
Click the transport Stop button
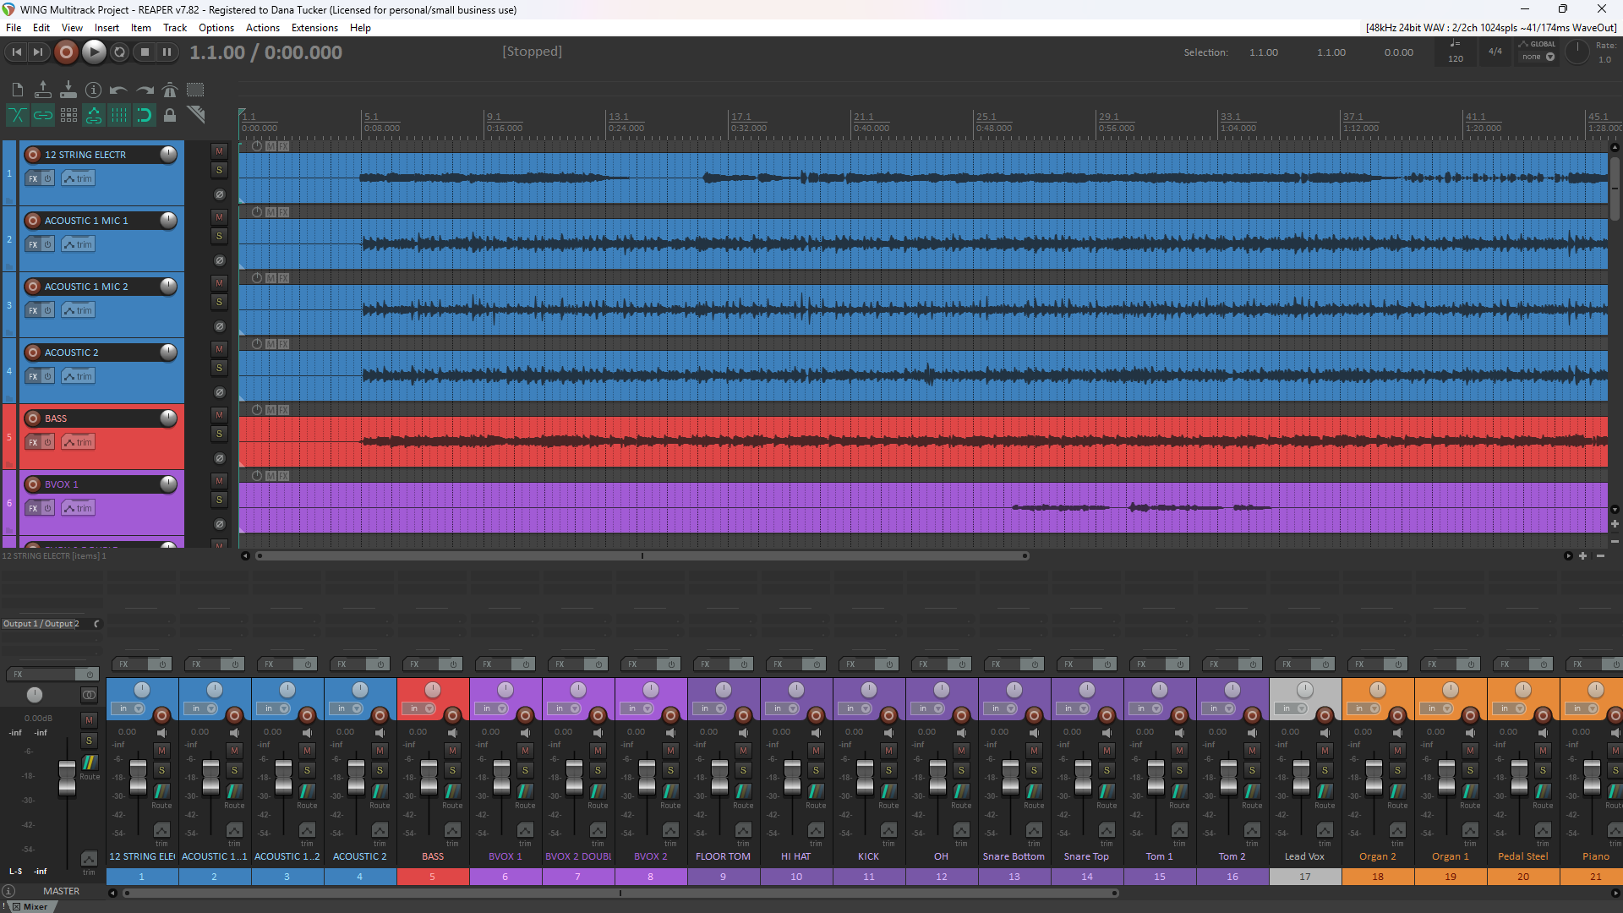tap(145, 52)
